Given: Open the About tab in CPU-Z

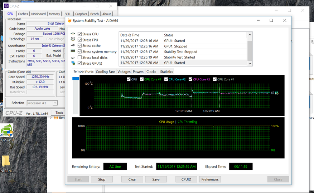Looking at the screenshot, I should pos(107,14).
